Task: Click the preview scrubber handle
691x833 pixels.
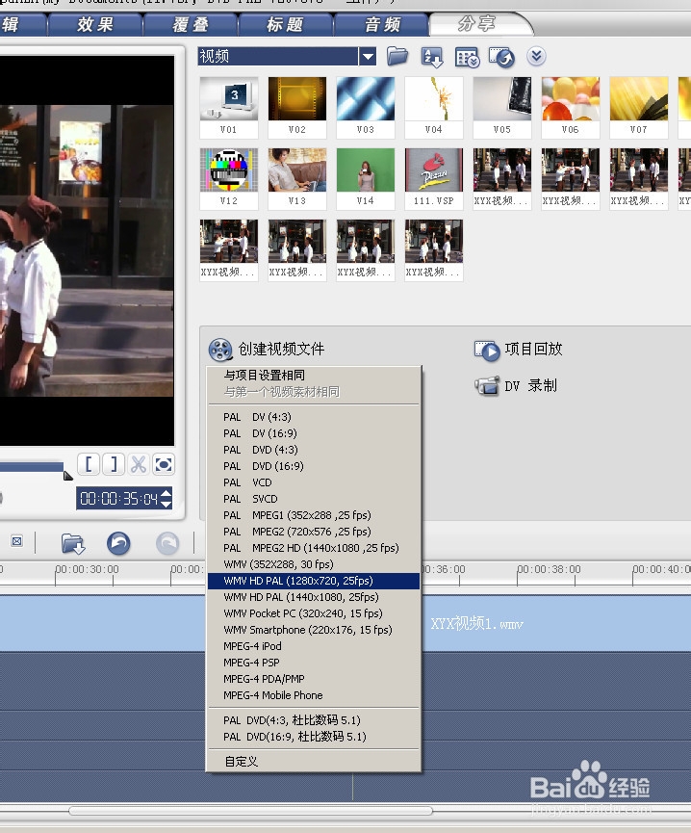Action: [68, 476]
